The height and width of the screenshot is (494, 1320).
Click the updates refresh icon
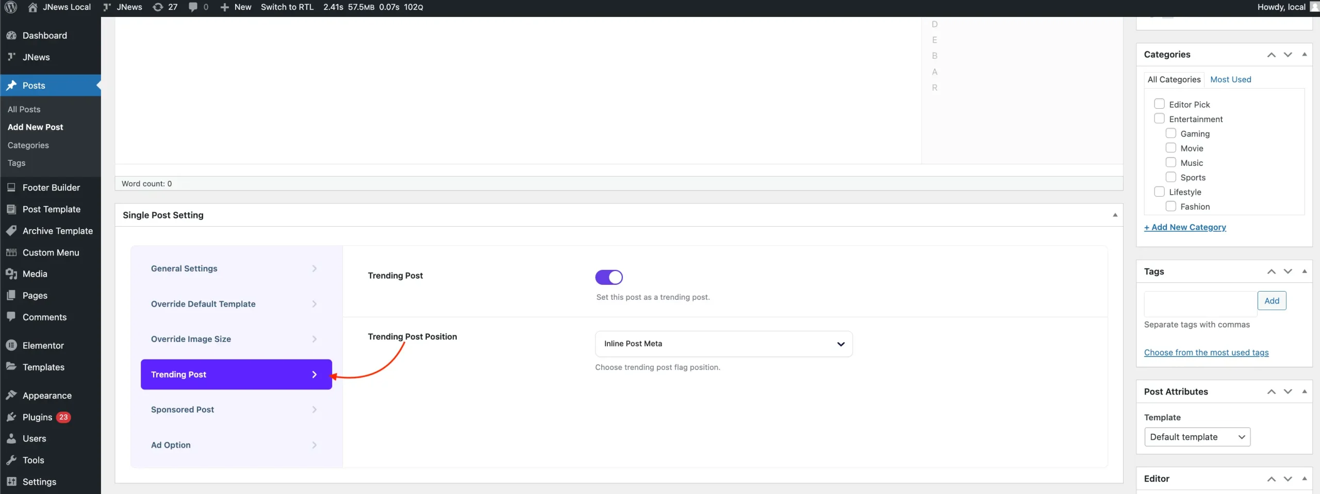(x=158, y=7)
